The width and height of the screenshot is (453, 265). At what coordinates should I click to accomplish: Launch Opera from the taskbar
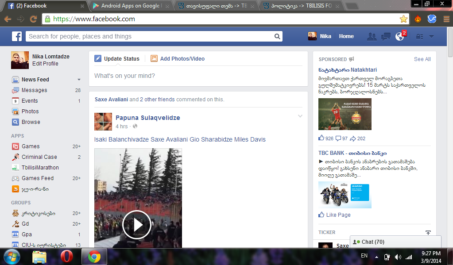(66, 257)
